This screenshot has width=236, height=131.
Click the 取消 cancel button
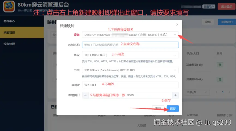(x=158, y=109)
